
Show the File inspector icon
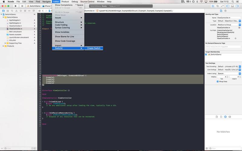[221, 11]
